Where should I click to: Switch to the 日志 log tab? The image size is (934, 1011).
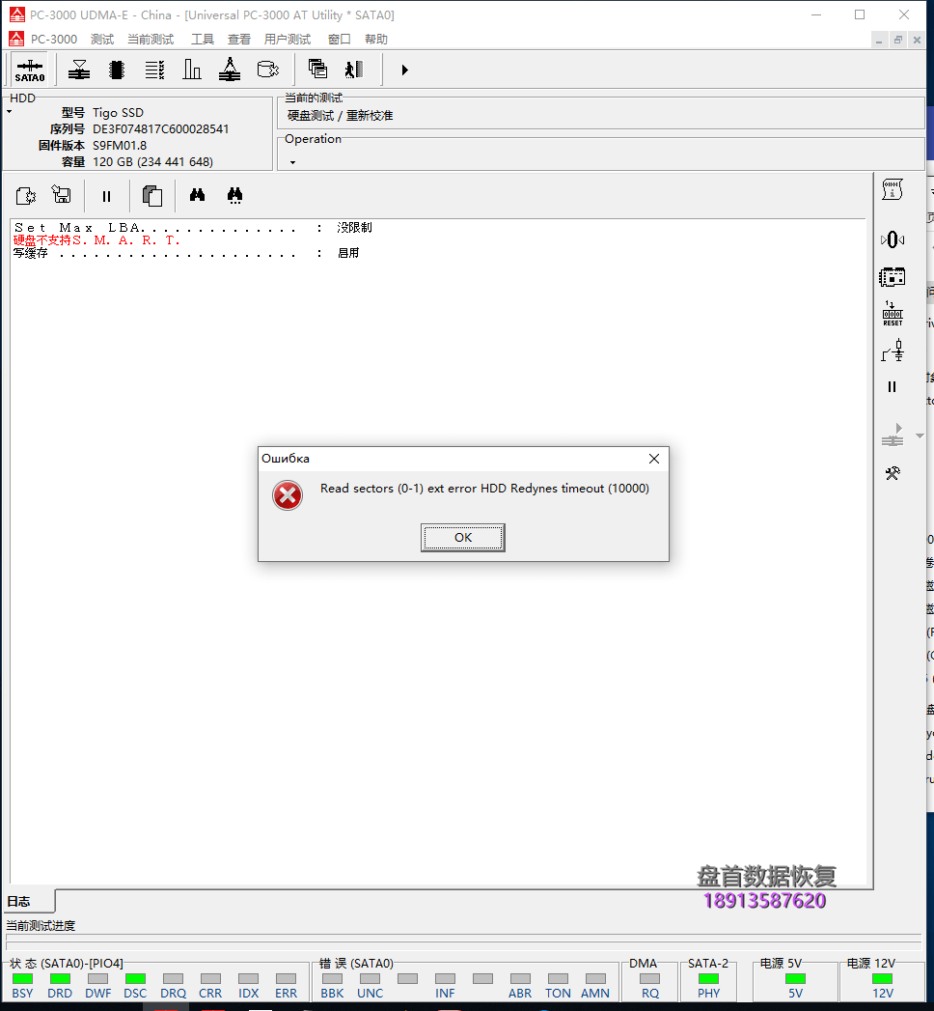pos(30,901)
